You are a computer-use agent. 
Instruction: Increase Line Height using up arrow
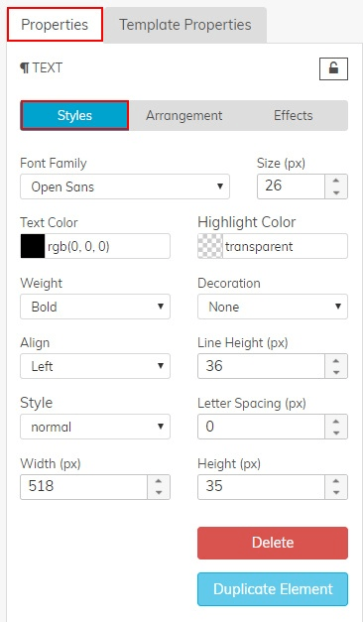click(336, 360)
